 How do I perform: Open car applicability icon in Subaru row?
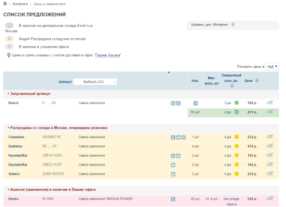point(173,174)
